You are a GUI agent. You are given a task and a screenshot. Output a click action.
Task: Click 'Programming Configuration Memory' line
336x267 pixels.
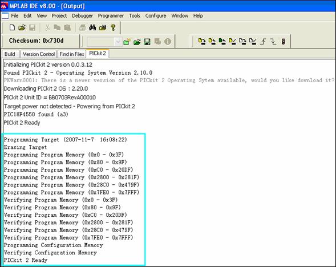pyautogui.click(x=54, y=245)
